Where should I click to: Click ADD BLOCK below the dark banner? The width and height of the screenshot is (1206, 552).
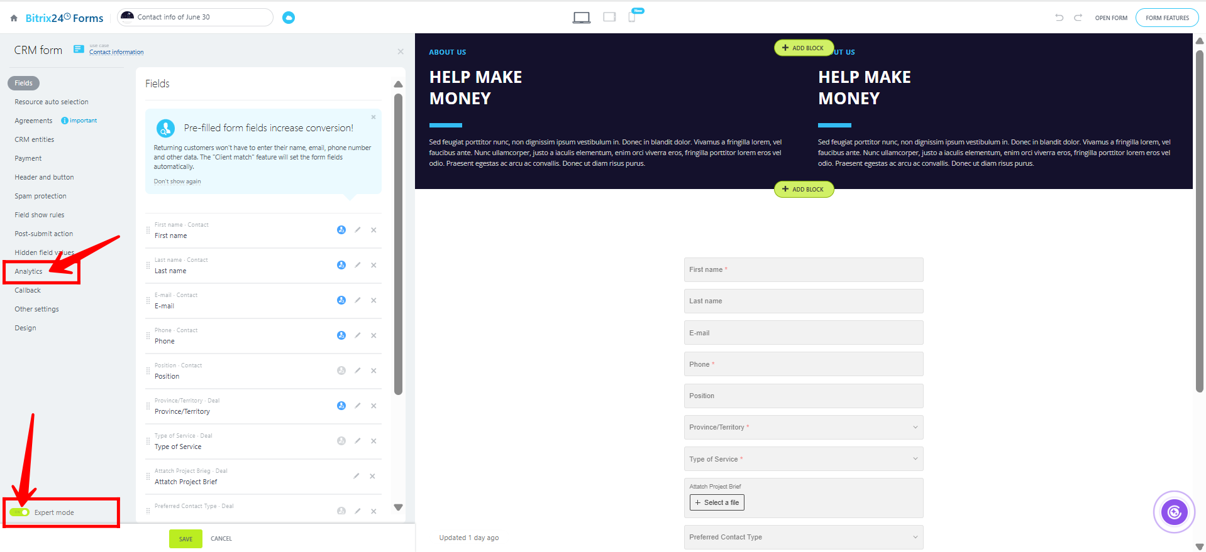pyautogui.click(x=804, y=189)
